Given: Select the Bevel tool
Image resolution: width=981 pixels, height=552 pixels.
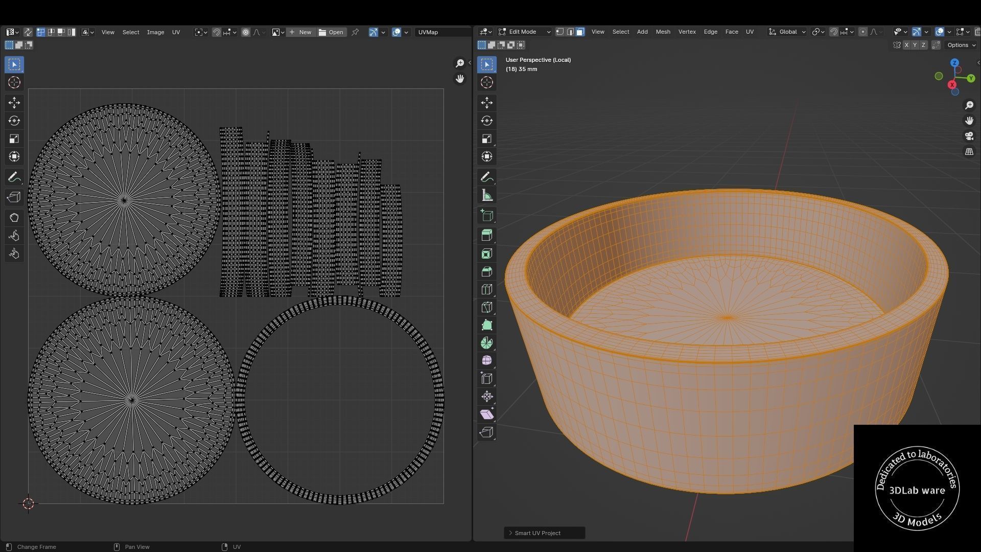Looking at the screenshot, I should coord(486,271).
